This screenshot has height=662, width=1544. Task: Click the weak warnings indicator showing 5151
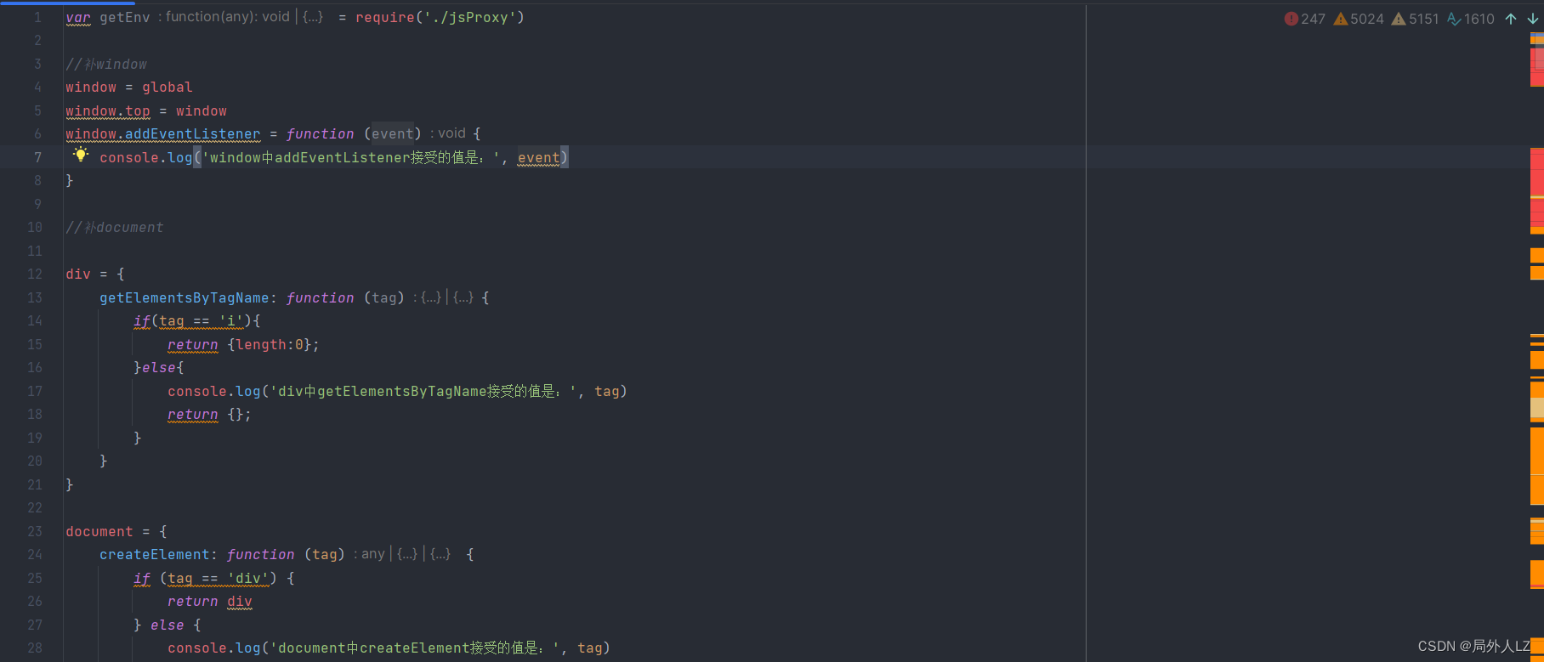1415,19
